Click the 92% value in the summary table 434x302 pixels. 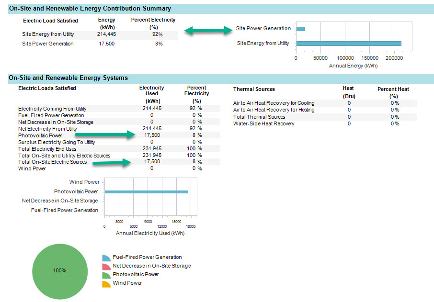[x=158, y=34]
